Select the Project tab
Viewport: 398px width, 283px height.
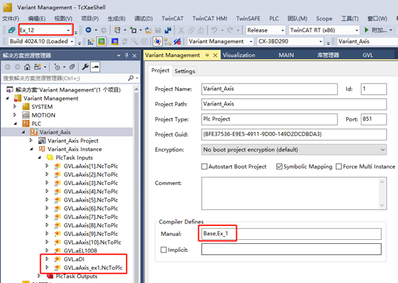coord(160,70)
